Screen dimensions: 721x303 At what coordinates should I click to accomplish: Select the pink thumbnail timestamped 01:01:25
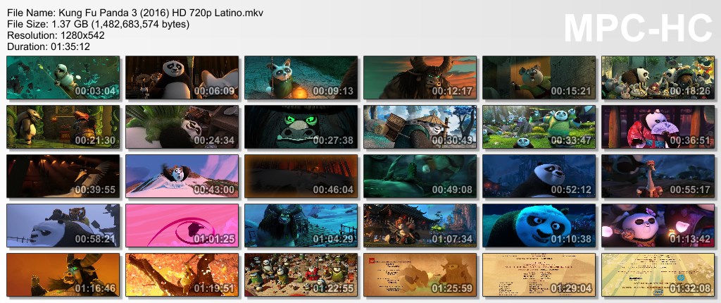(x=182, y=225)
